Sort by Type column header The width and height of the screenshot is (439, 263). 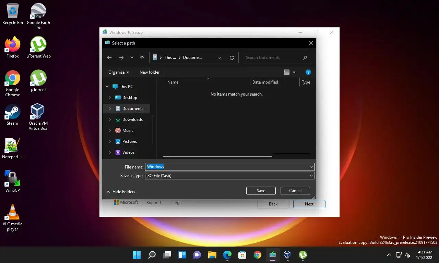click(x=306, y=82)
